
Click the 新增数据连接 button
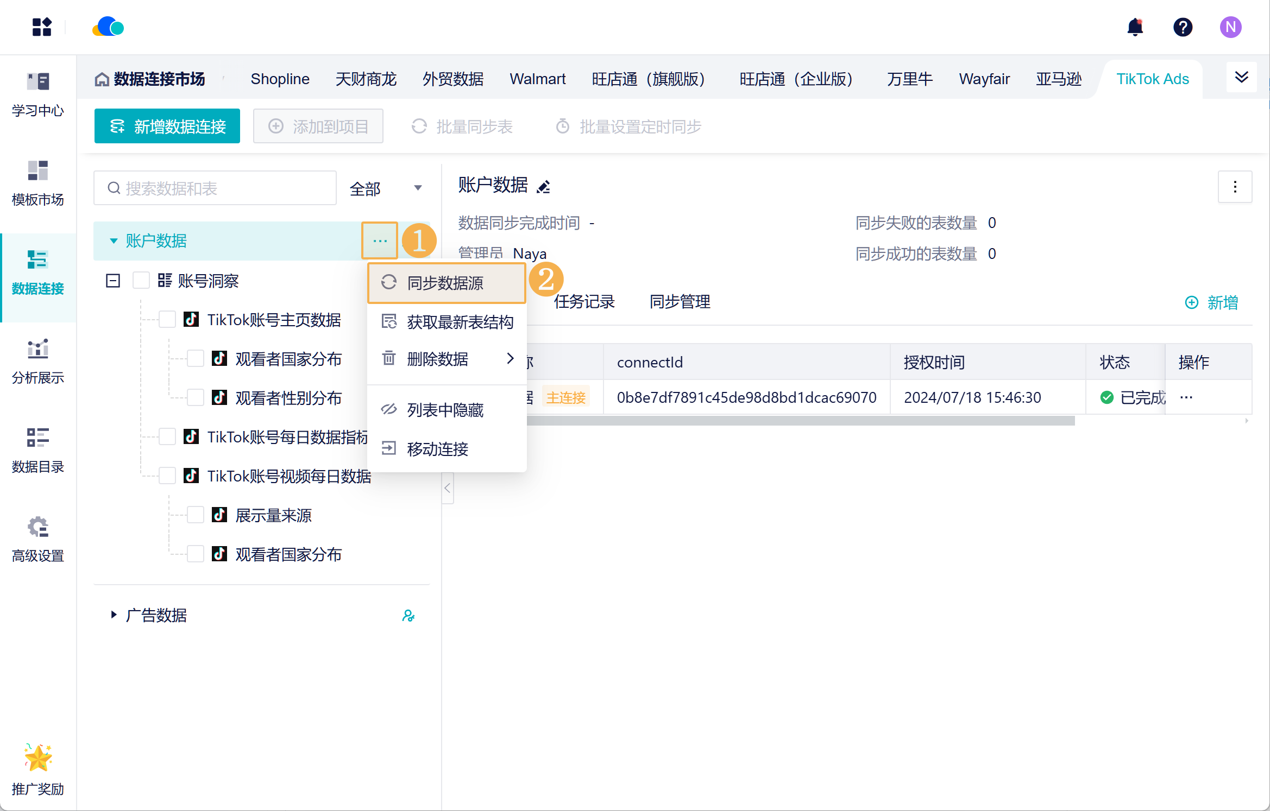pyautogui.click(x=167, y=126)
